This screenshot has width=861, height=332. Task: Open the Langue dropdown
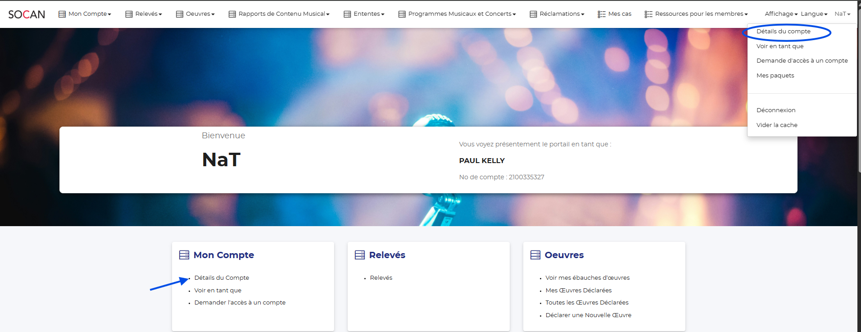point(814,14)
